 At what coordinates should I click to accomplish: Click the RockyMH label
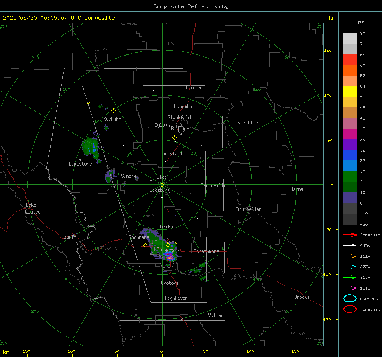[112, 119]
